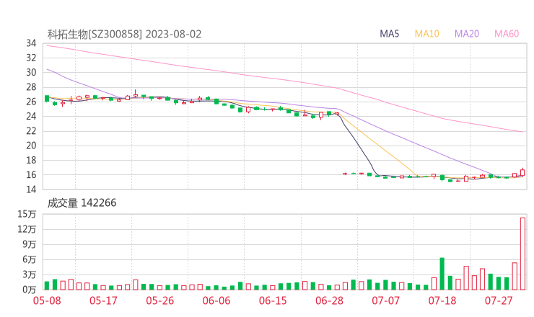Click the price axis value 22

tap(31, 131)
